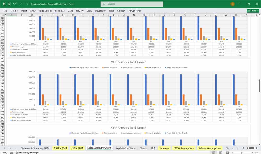Click the Save icon on Quick Access Toolbar
This screenshot has height=154, width=261.
click(x=9, y=4)
